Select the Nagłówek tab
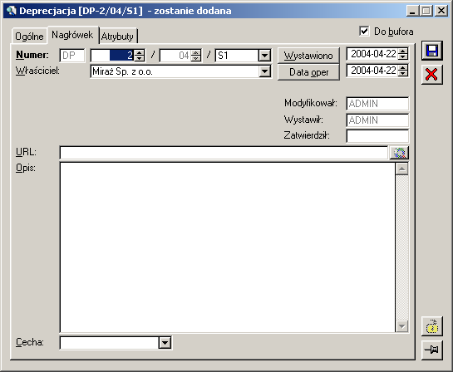Image resolution: width=453 pixels, height=372 pixels. (x=72, y=35)
